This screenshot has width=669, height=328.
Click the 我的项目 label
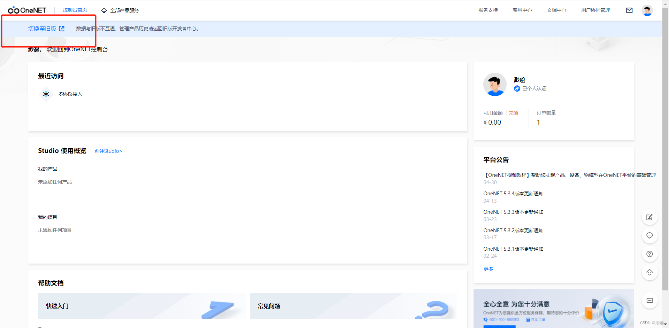[x=47, y=217]
